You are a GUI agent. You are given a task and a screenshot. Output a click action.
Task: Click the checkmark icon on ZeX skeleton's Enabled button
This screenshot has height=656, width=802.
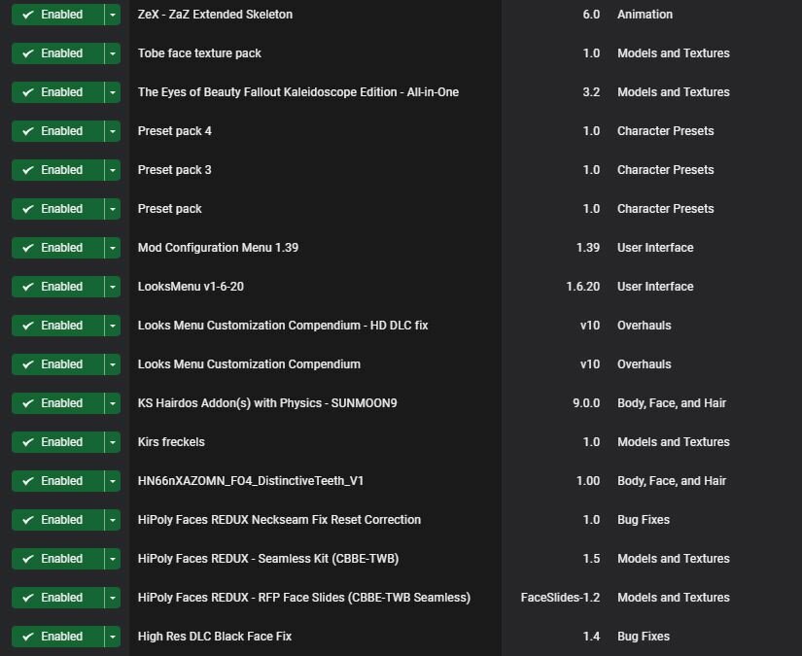[x=26, y=15]
